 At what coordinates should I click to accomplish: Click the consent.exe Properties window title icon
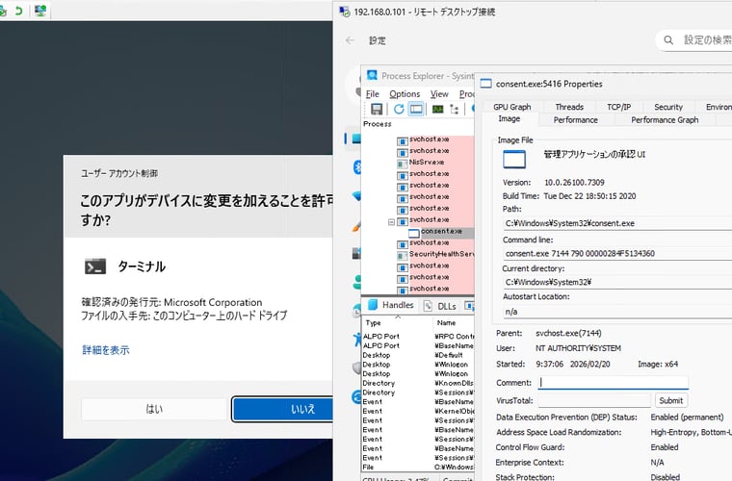[x=486, y=84]
